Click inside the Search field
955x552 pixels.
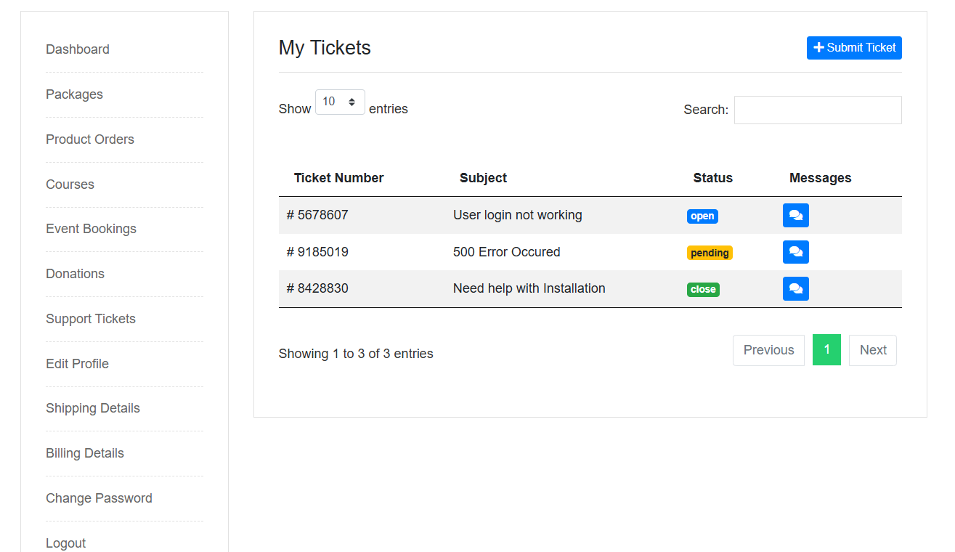(x=817, y=110)
